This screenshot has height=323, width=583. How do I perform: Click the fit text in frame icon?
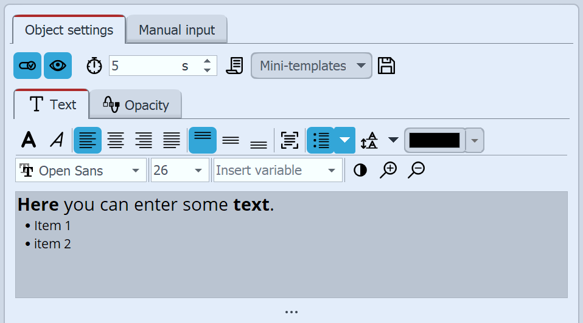pyautogui.click(x=290, y=140)
